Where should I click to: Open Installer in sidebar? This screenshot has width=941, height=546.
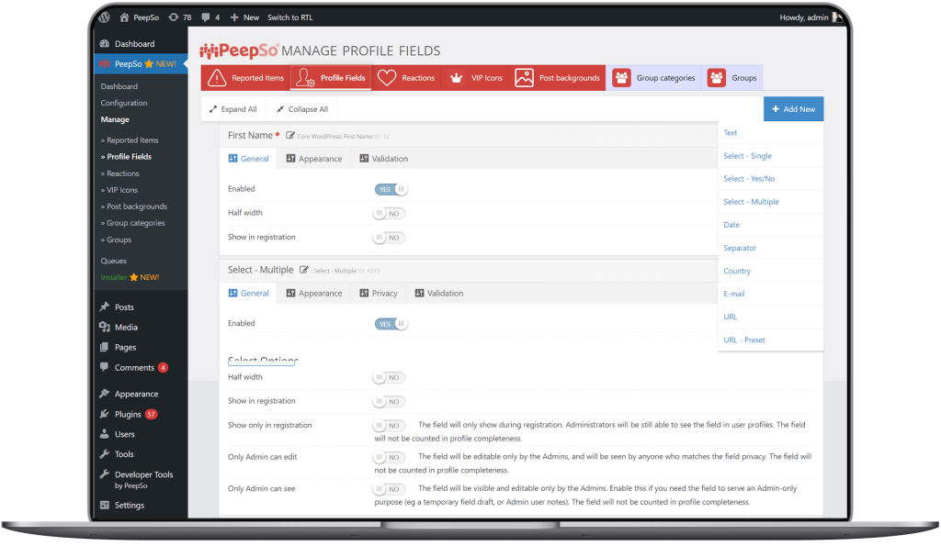(130, 277)
